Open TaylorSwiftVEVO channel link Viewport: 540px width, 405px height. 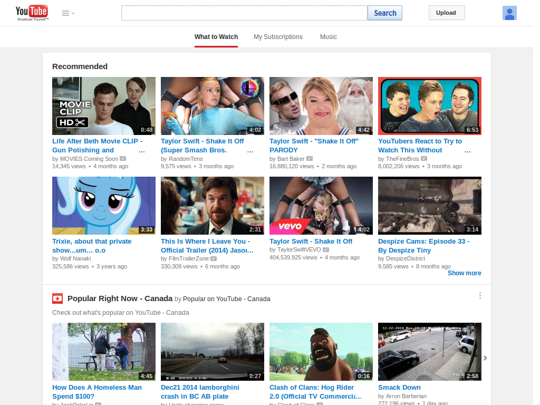click(299, 249)
